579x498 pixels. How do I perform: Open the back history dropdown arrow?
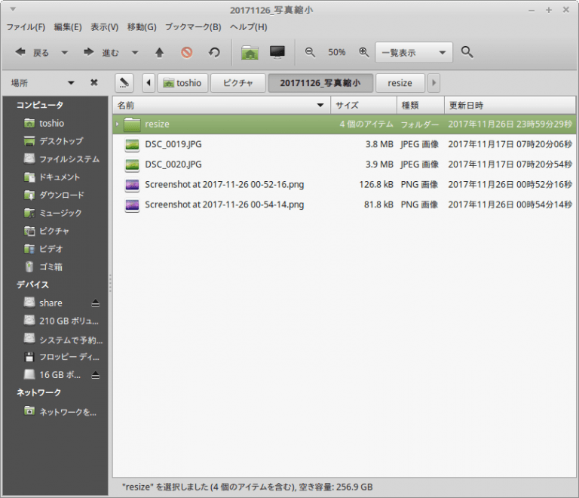point(65,53)
